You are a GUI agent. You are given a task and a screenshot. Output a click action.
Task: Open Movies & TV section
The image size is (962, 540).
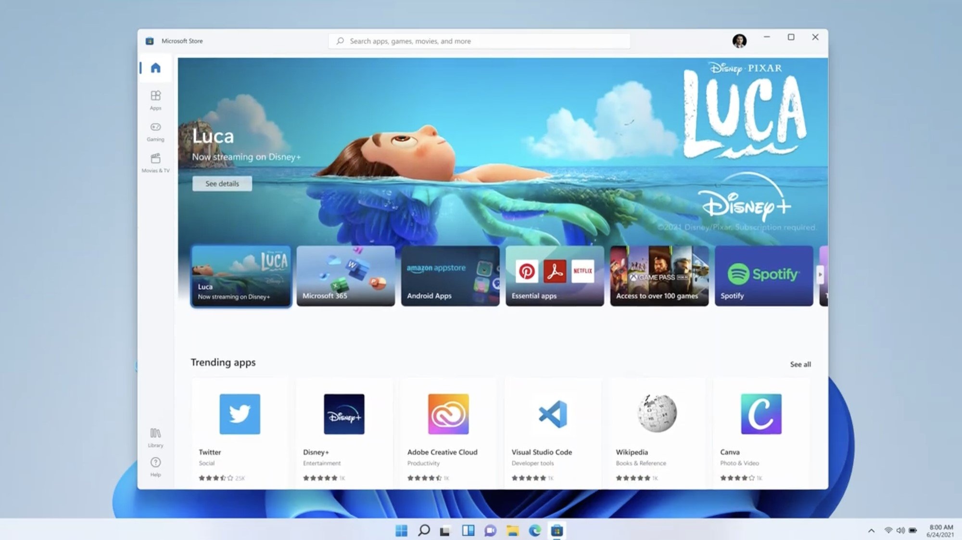[155, 162]
